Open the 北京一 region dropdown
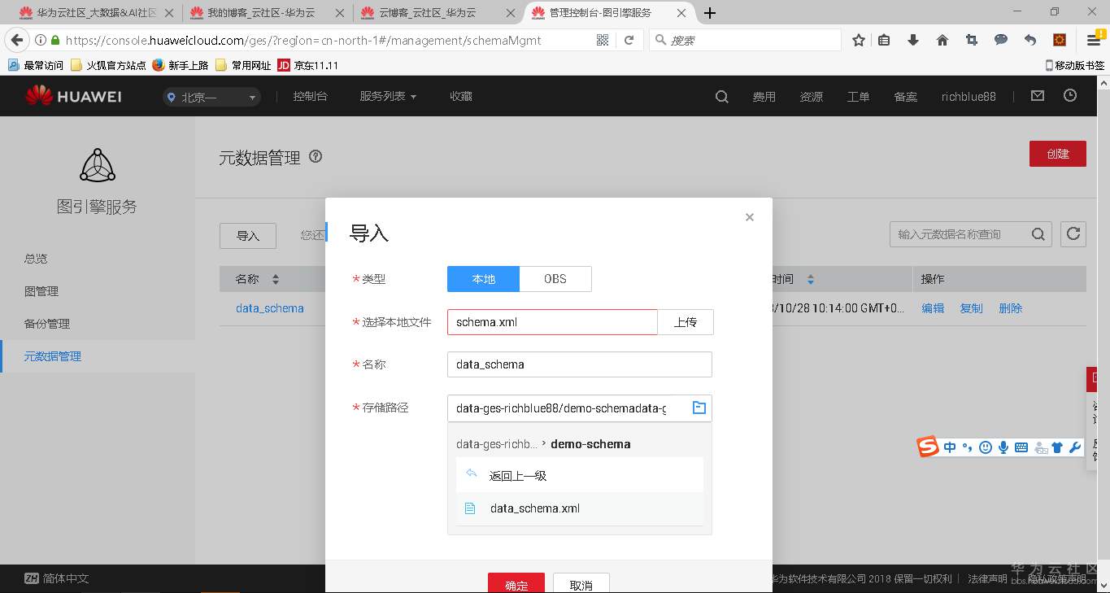 tap(210, 95)
